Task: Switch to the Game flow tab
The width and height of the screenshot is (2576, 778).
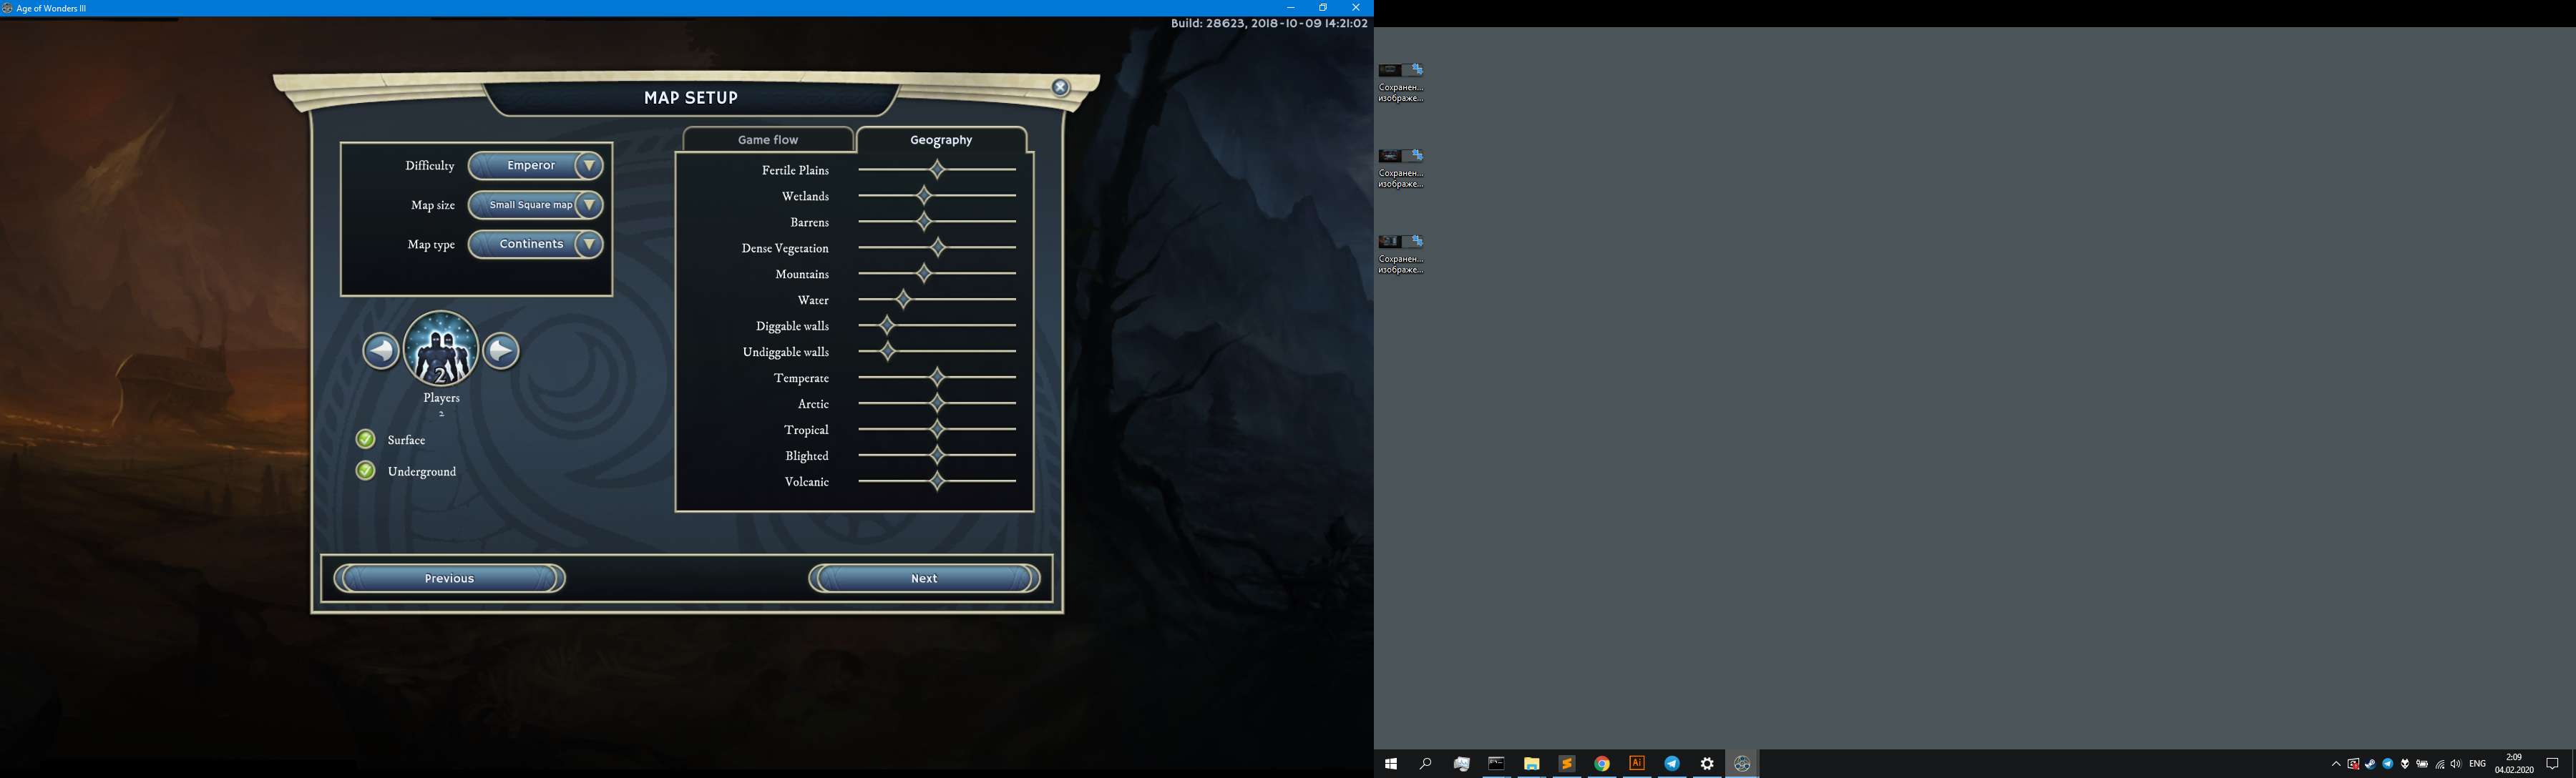Action: tap(768, 140)
